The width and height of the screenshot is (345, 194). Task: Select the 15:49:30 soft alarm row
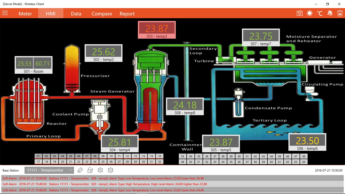pos(173,184)
